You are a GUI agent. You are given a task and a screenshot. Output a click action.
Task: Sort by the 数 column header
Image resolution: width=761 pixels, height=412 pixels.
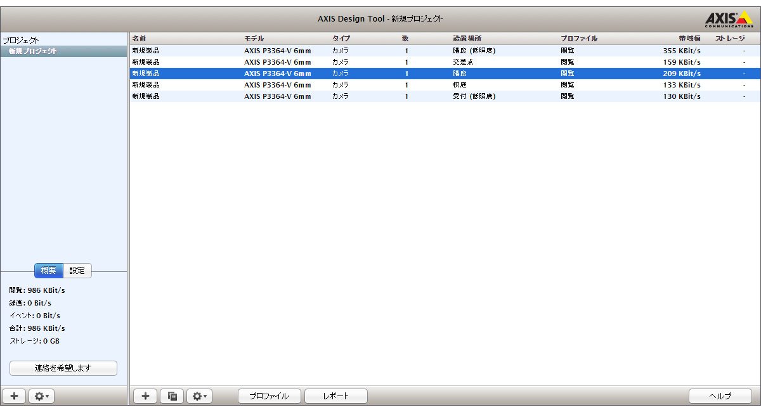point(405,39)
